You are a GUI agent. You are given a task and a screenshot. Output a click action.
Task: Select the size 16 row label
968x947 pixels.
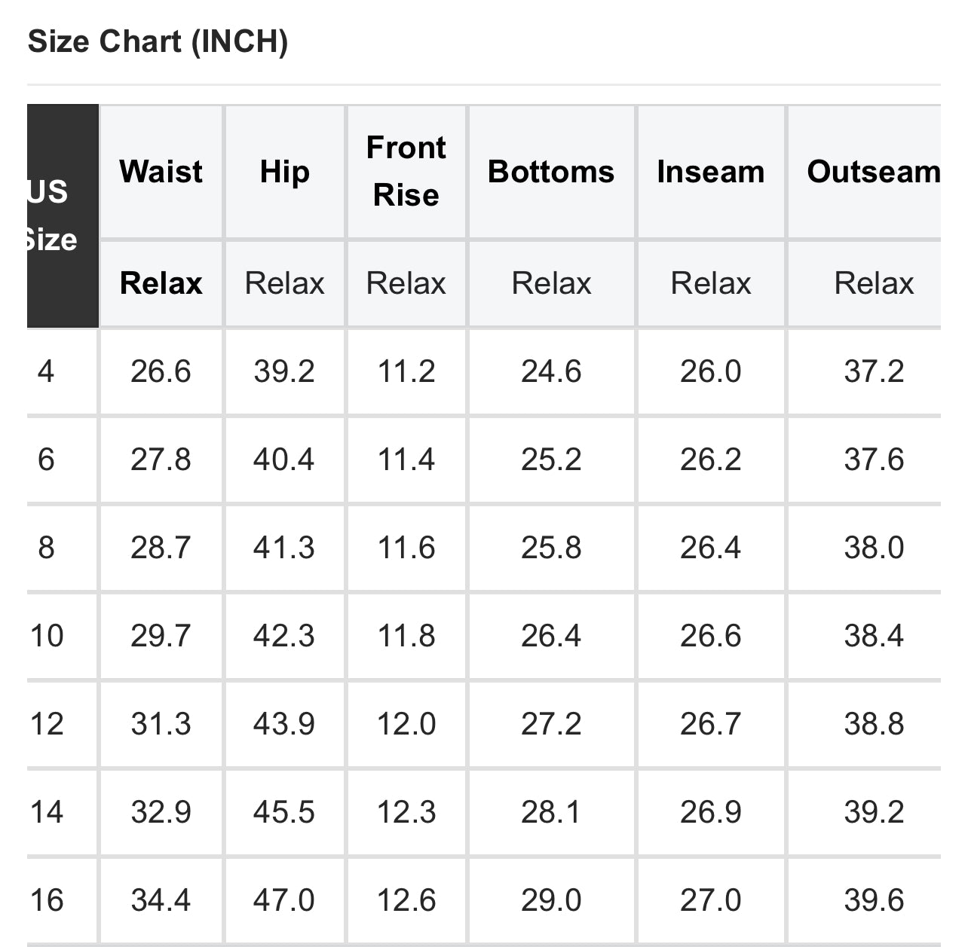47,900
